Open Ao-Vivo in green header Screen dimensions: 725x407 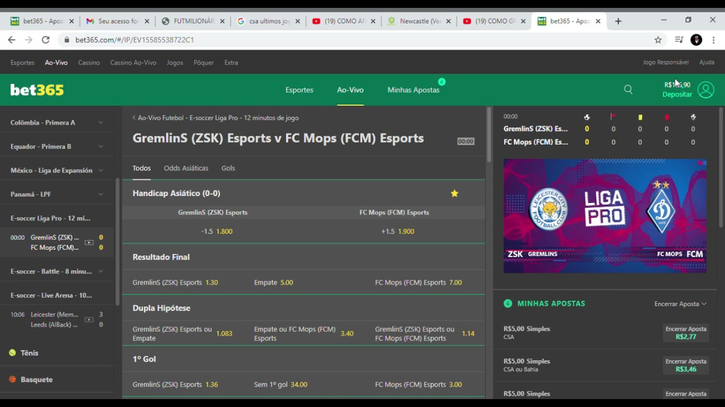click(x=350, y=90)
